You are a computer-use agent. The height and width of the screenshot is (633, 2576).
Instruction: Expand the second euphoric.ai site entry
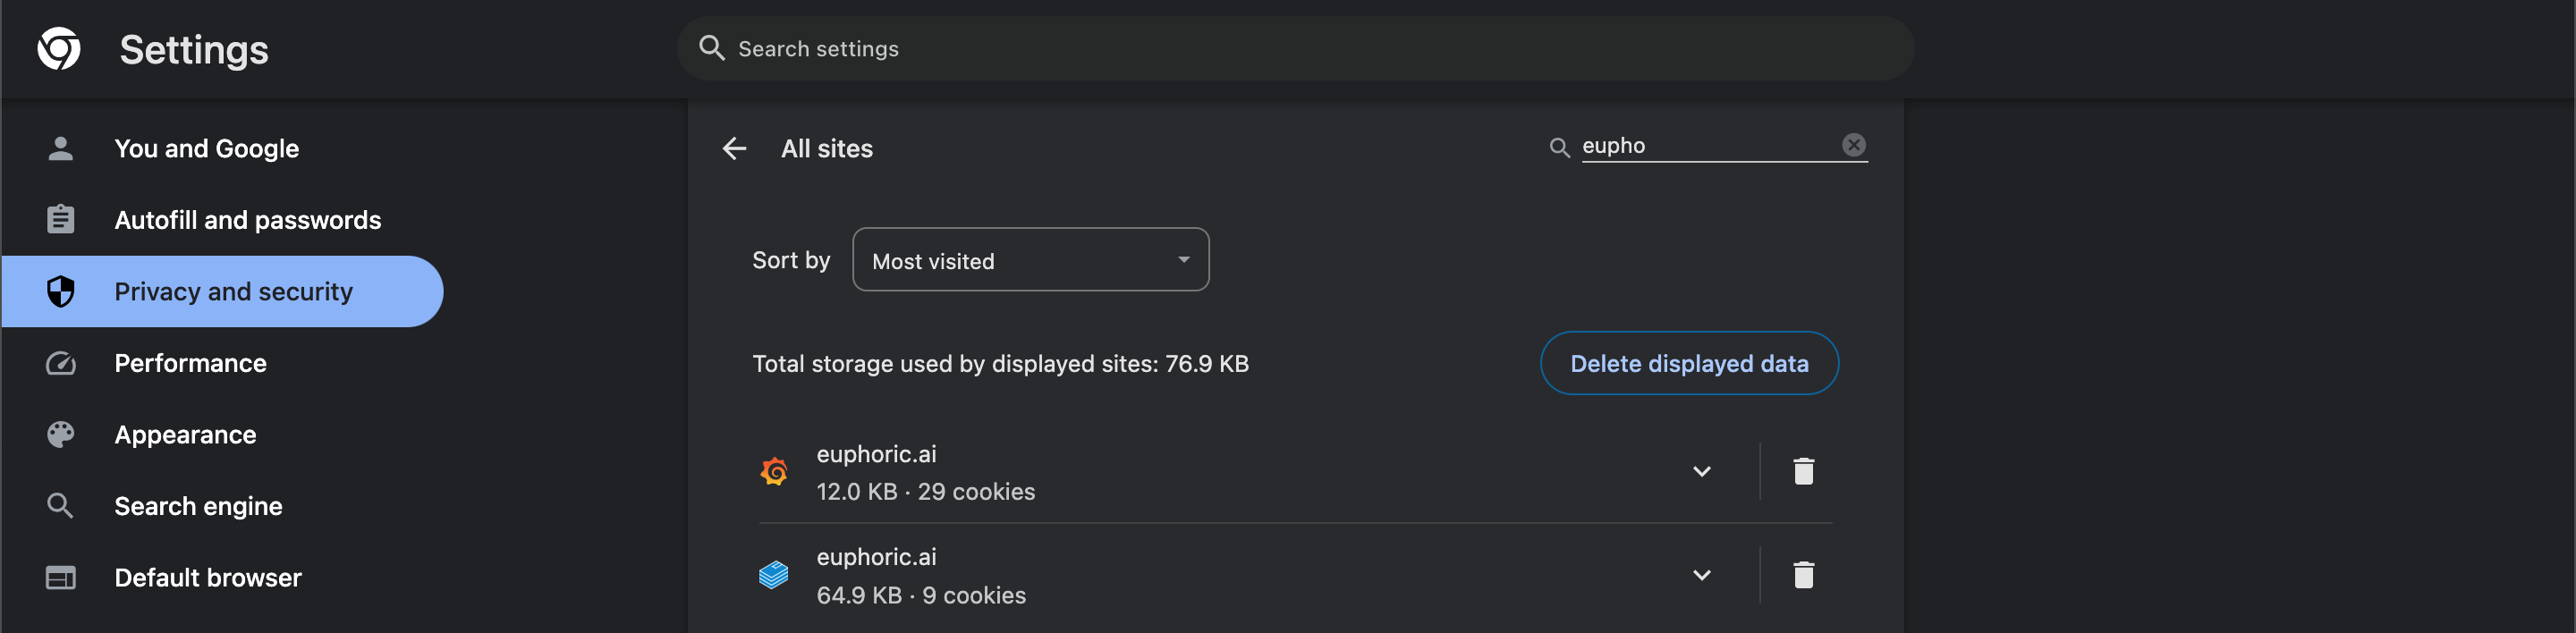click(1701, 575)
